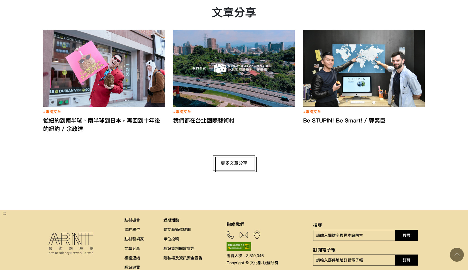Open article 我們都在台北國際藝術村
Image resolution: width=468 pixels, height=270 pixels.
tap(204, 121)
